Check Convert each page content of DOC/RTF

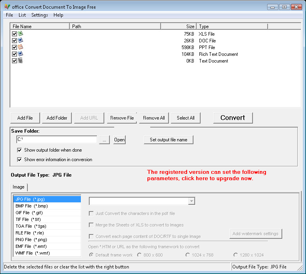pos(91,236)
